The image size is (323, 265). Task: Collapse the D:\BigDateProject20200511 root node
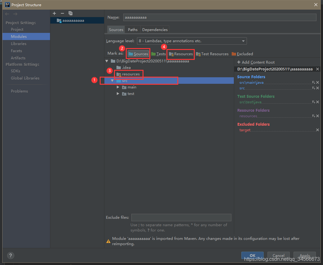click(107, 61)
